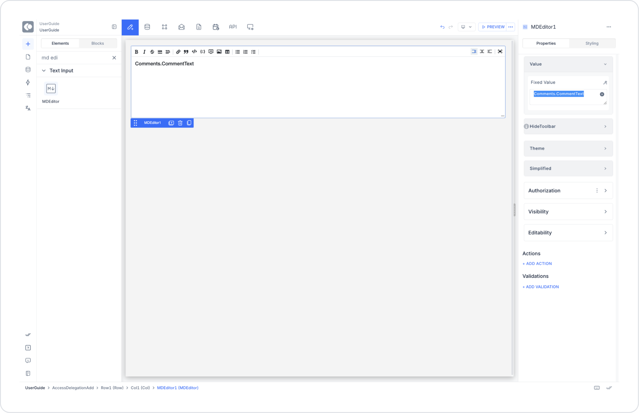
Task: Toggle checked list in editor toolbar
Action: [253, 52]
